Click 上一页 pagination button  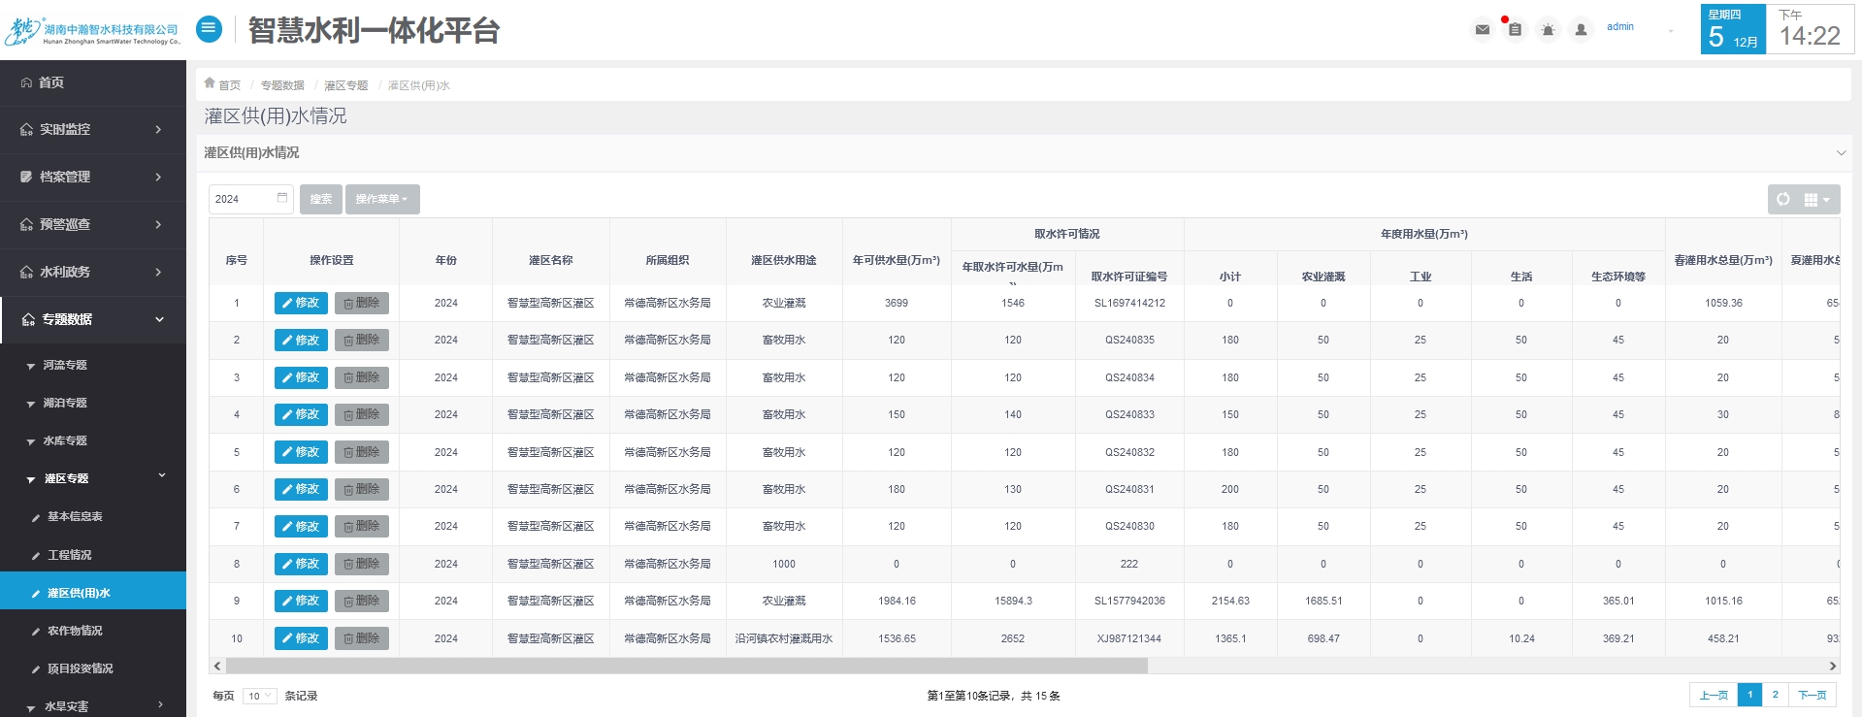[1714, 695]
